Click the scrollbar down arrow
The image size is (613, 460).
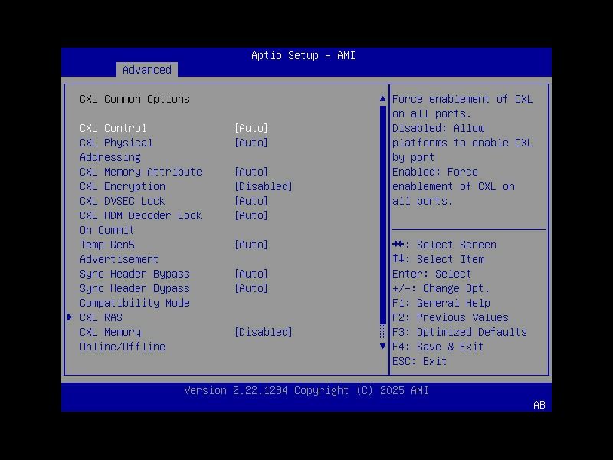382,347
